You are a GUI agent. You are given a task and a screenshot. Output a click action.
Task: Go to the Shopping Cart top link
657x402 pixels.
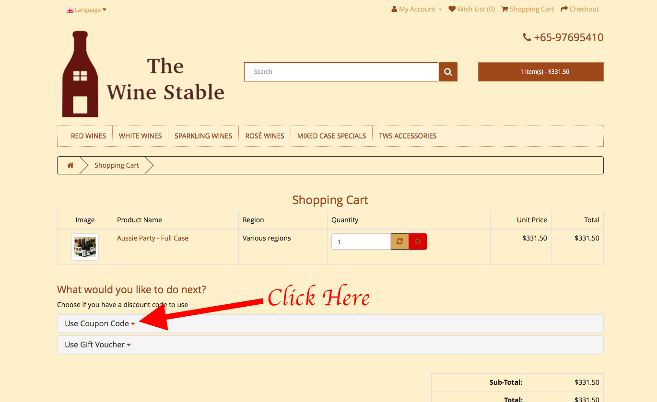tap(528, 9)
